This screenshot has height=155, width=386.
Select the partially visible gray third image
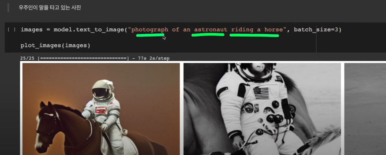(x=365, y=109)
